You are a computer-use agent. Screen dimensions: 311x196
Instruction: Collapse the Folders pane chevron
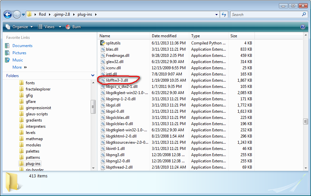point(93,75)
